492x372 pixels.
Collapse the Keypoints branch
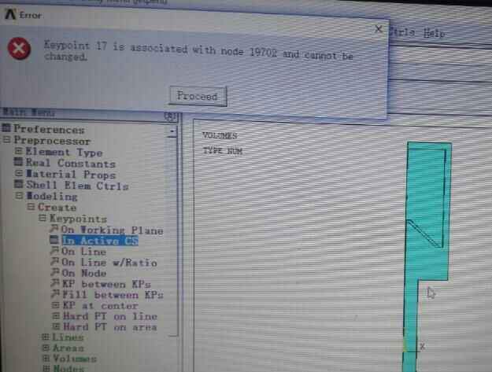pyautogui.click(x=43, y=218)
